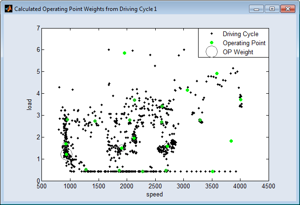Pick the green operating point at speed 4000

click(x=240, y=99)
